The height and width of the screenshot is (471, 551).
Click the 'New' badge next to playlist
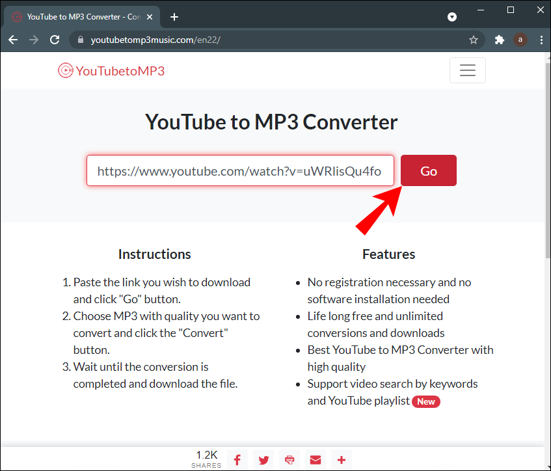[426, 401]
